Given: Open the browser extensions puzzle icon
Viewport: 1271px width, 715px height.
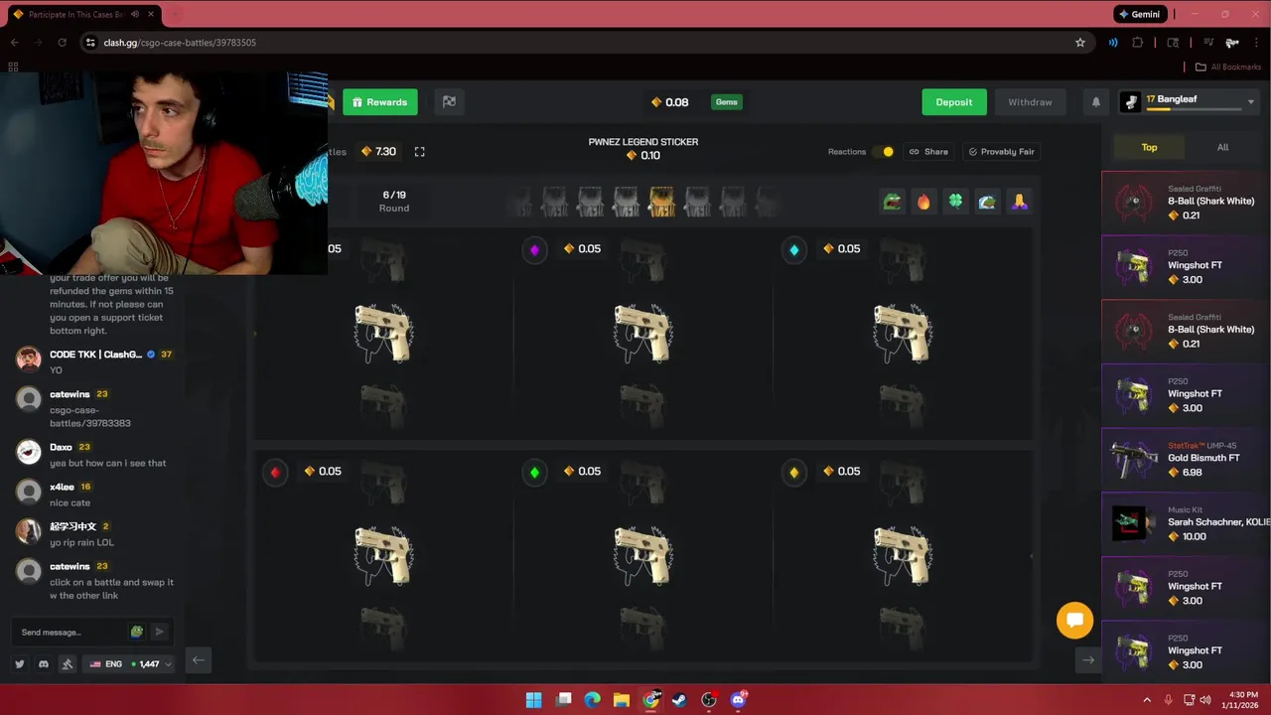Looking at the screenshot, I should (1138, 43).
